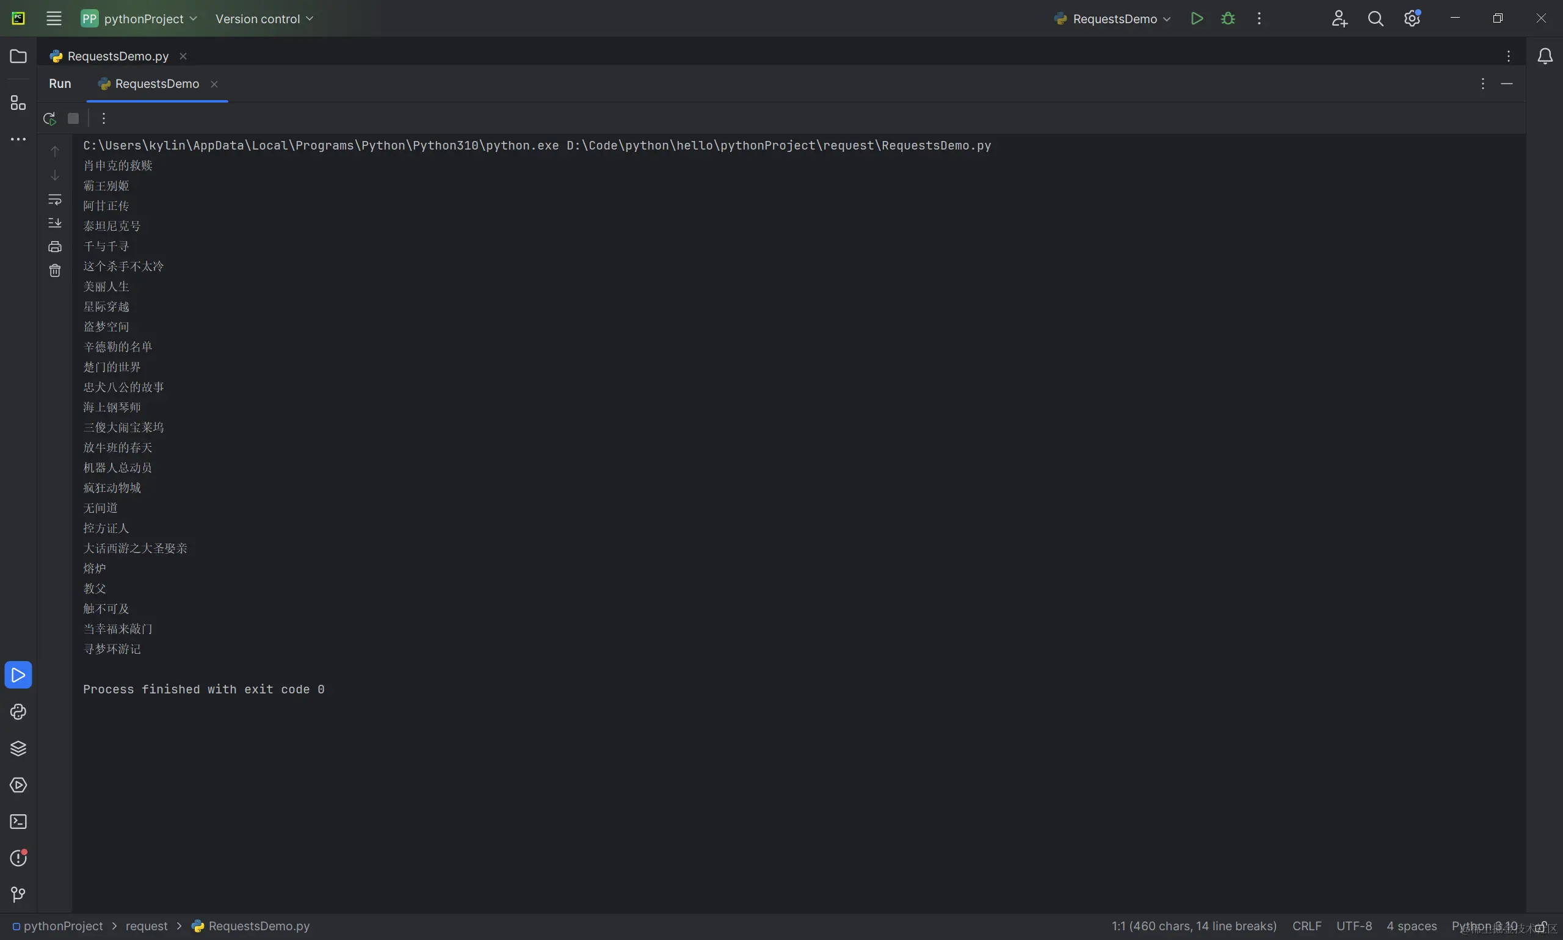Select the RequestsDemo.py editor tab
This screenshot has width=1563, height=940.
tap(118, 56)
